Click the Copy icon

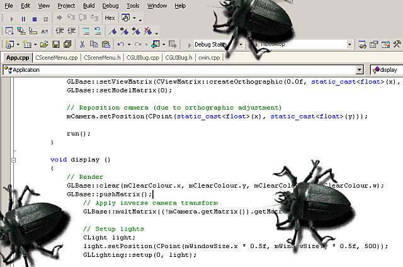94,45
